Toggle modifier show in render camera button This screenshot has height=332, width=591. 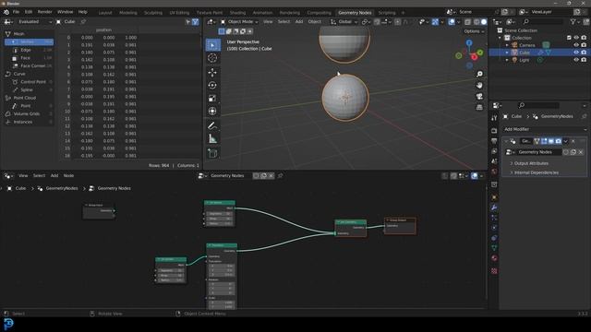558,141
